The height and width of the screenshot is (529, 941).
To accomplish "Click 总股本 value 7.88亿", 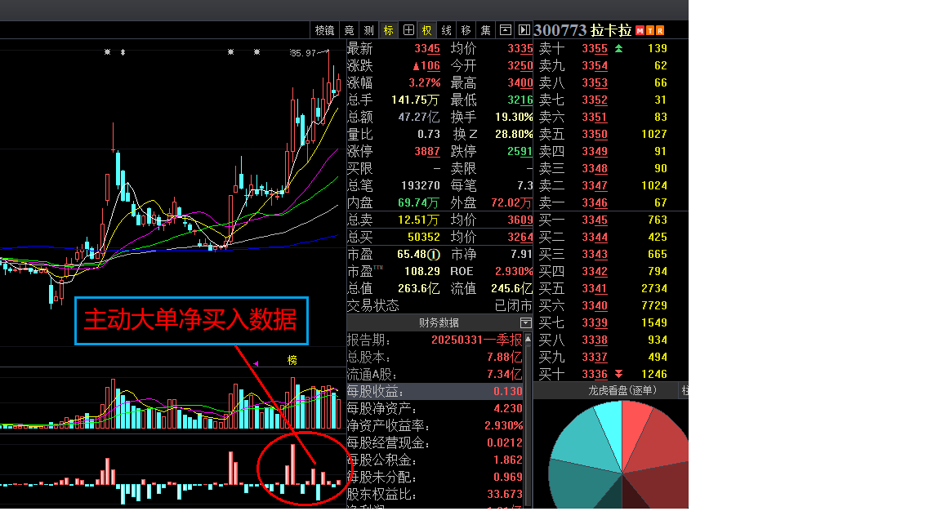I will pos(504,358).
